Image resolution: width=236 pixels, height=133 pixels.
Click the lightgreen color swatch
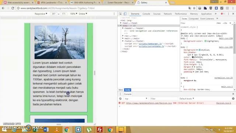[x=205, y=41]
